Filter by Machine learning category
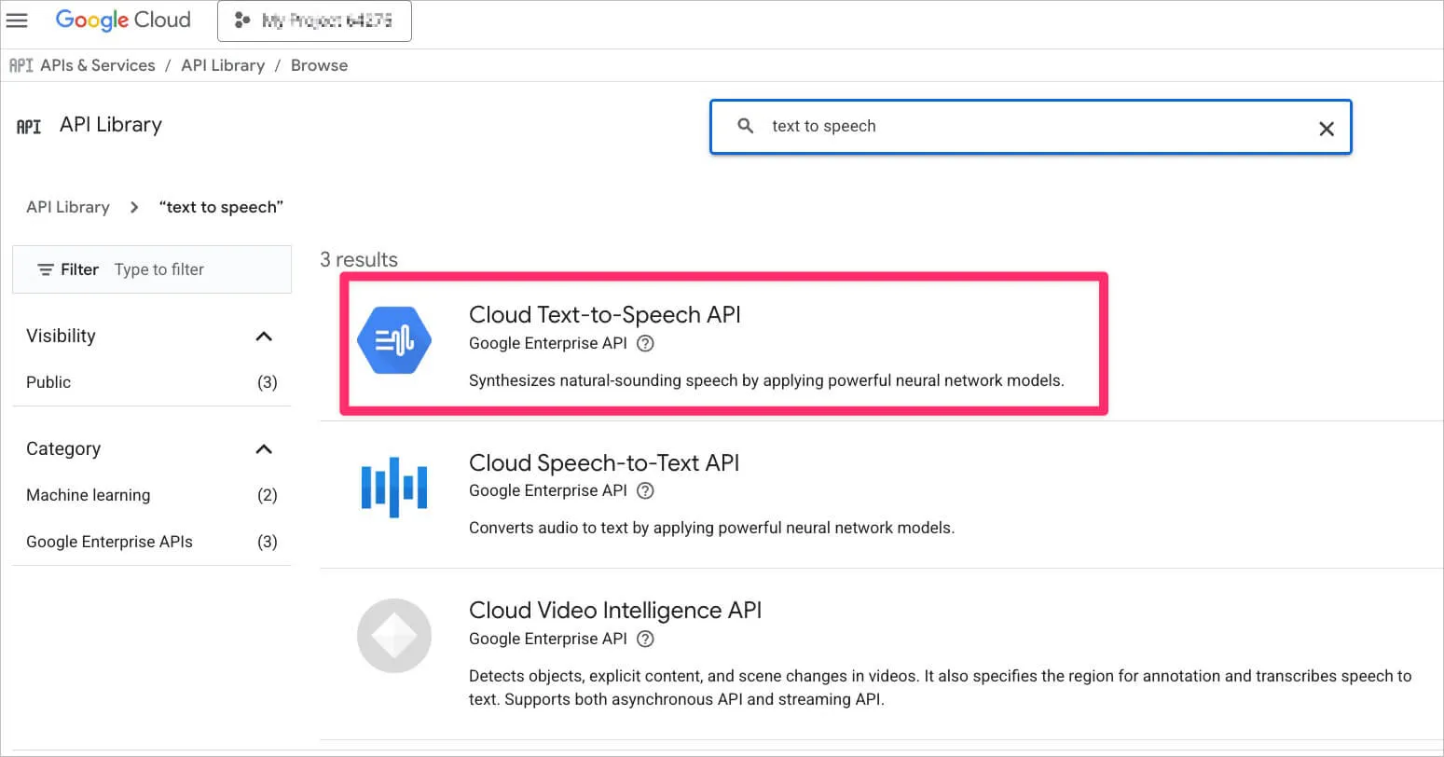 tap(88, 495)
